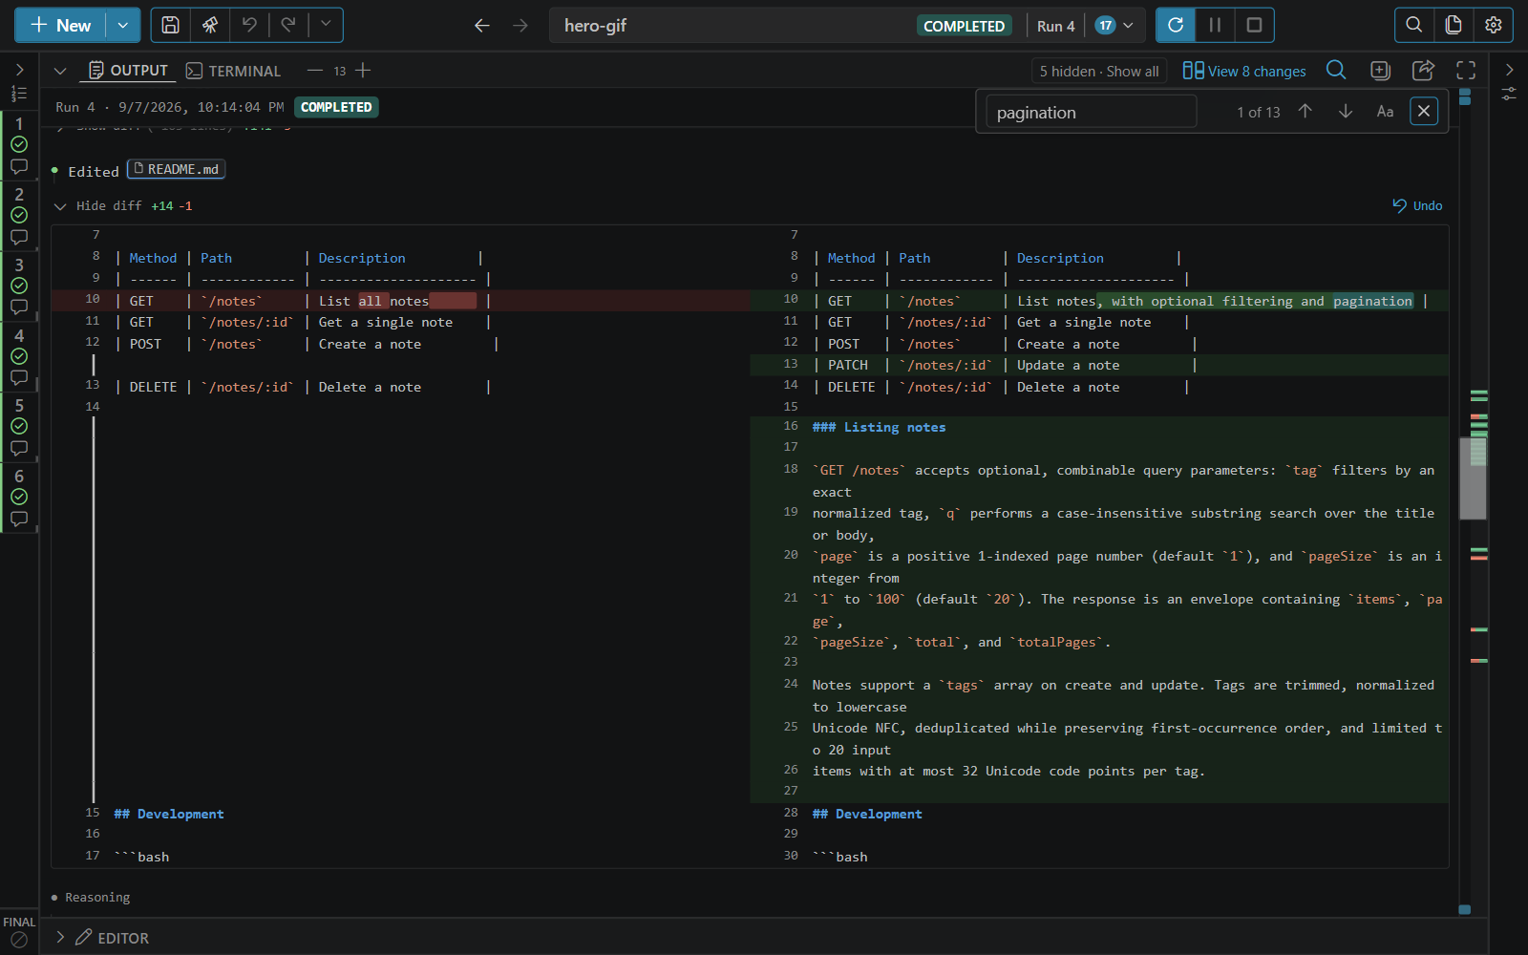1528x955 pixels.
Task: Open the comment bubble under step 2
Action: click(x=19, y=237)
